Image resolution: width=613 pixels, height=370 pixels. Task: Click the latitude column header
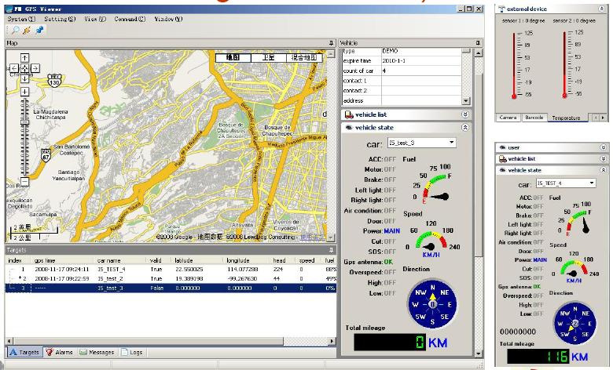197,260
